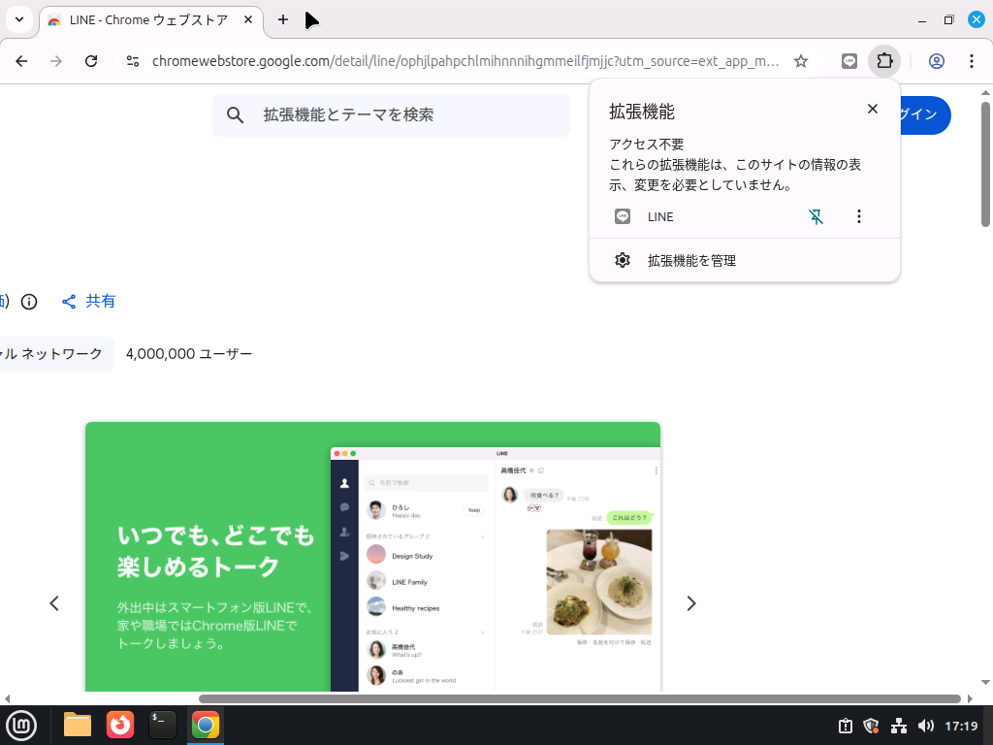Open site information icon in the address bar
The image size is (993, 745).
point(132,60)
